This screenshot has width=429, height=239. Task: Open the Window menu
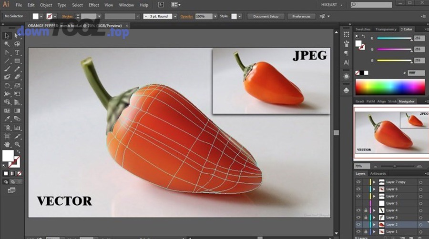pos(126,5)
